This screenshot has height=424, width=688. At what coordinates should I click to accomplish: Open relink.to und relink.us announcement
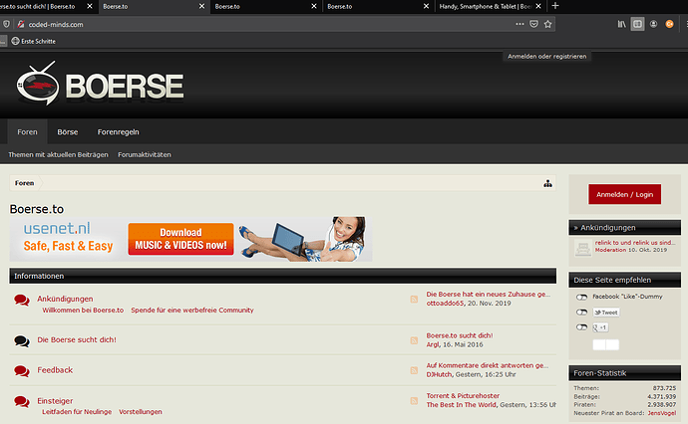coord(635,242)
